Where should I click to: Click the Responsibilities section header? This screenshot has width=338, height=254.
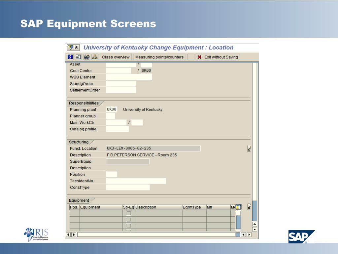click(84, 103)
